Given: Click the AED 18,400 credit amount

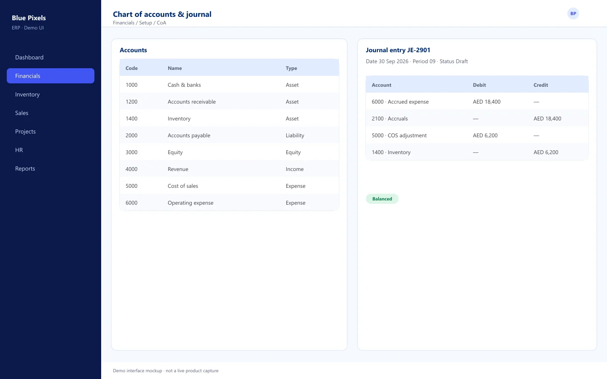Looking at the screenshot, I should pos(548,118).
